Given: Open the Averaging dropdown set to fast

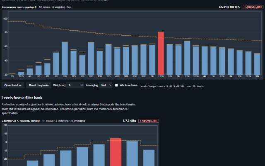Looking at the screenshot, I should pos(106,85).
